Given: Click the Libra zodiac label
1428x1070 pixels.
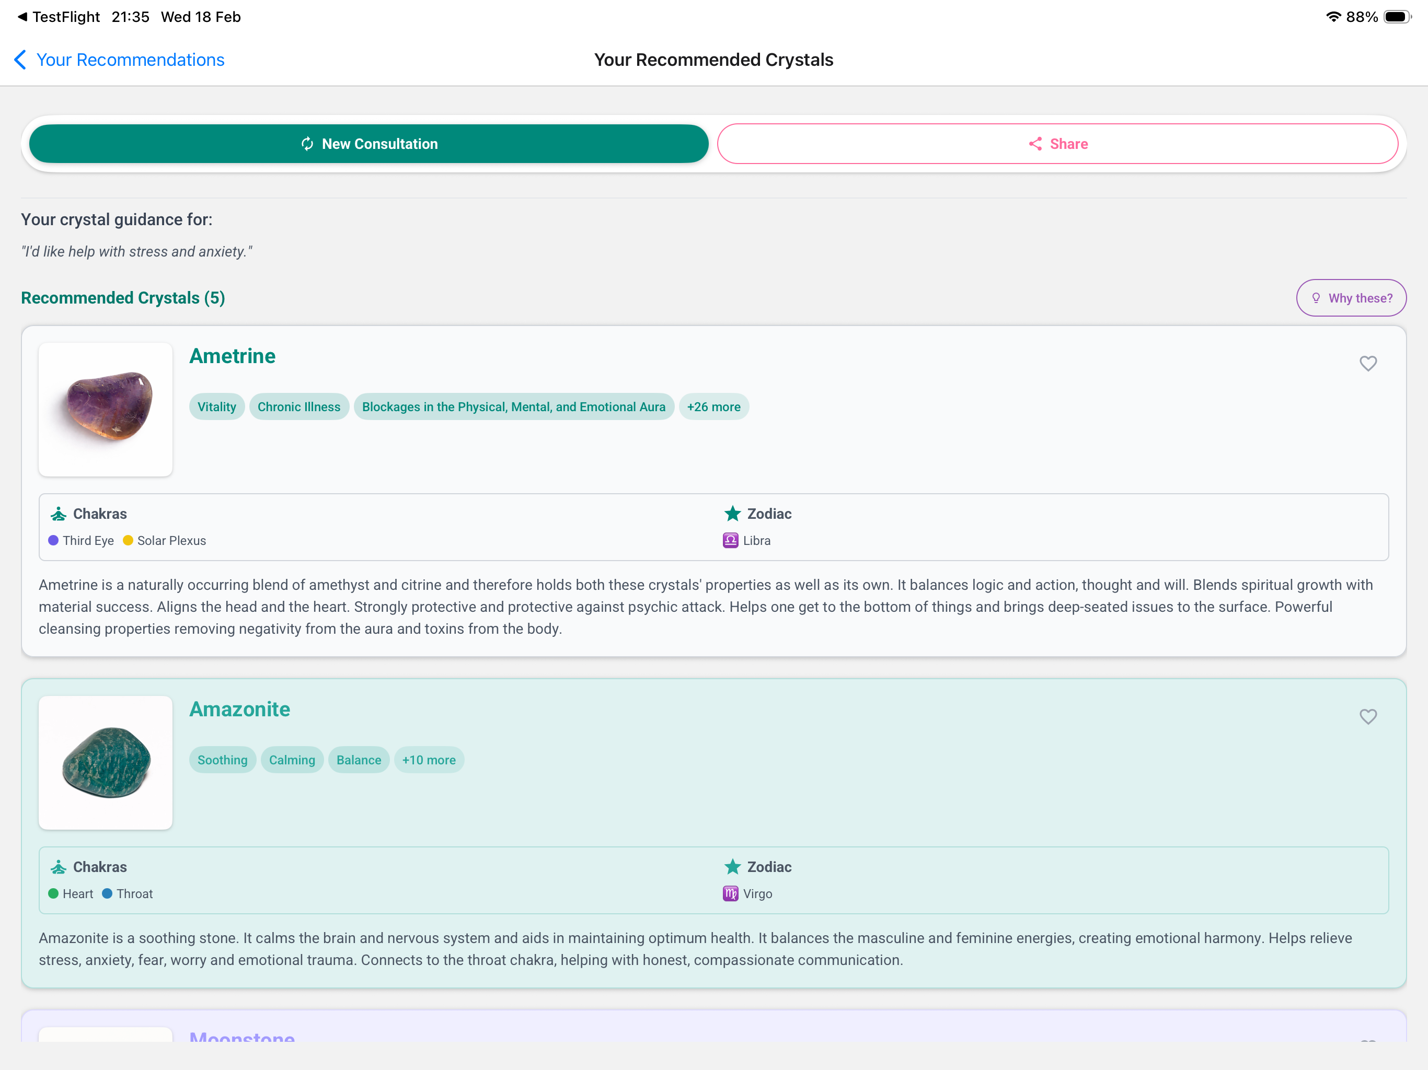Looking at the screenshot, I should (757, 540).
